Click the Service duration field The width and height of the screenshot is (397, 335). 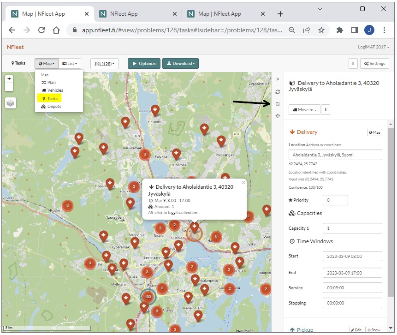pos(352,288)
